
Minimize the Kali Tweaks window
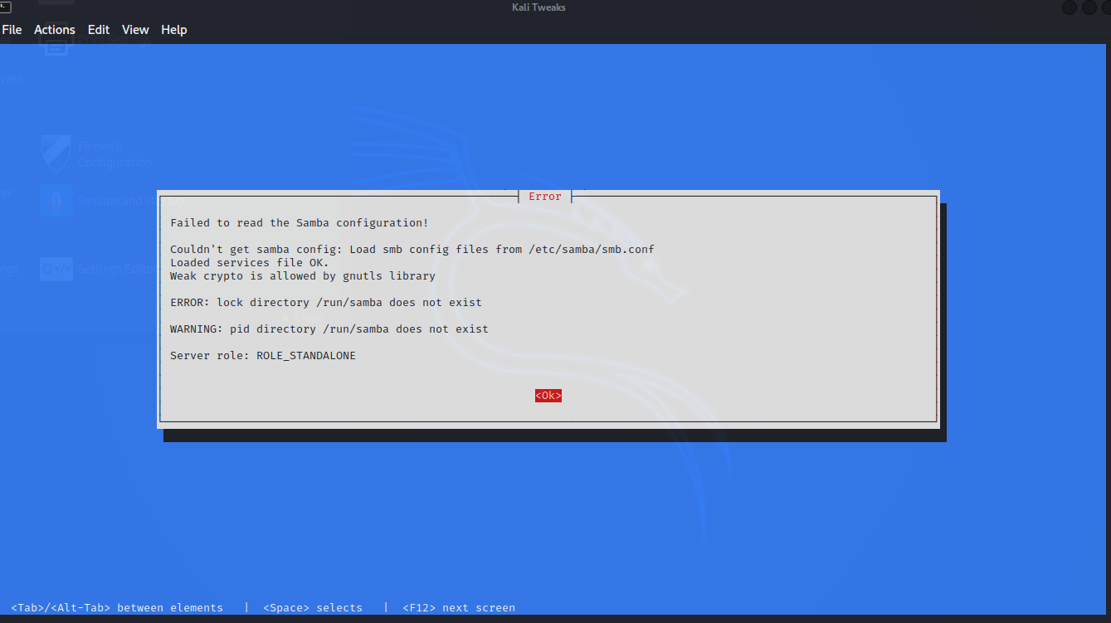[x=1070, y=7]
